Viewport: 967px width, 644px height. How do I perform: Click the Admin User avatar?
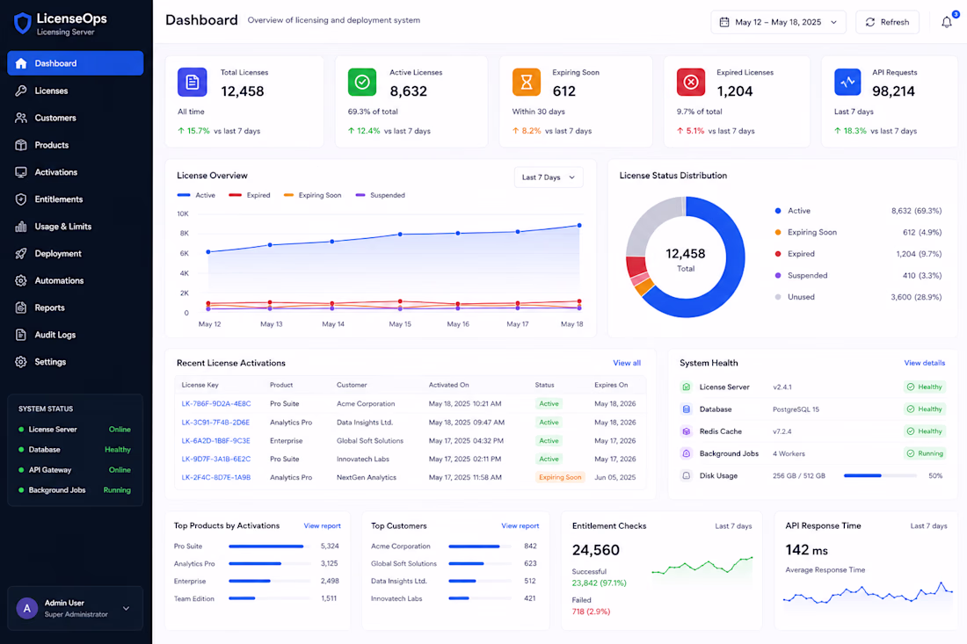tap(27, 608)
